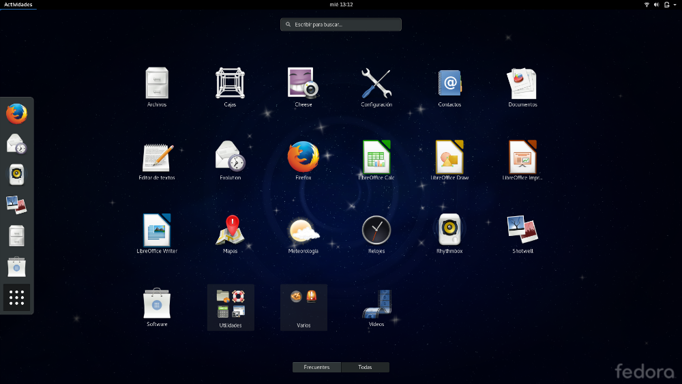The height and width of the screenshot is (384, 682).
Task: Expand the Varios app folder
Action: pyautogui.click(x=303, y=308)
